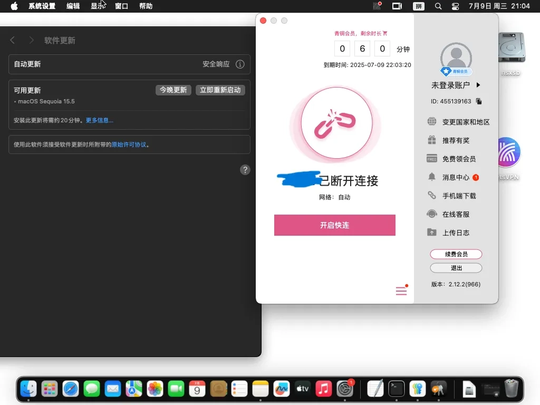The height and width of the screenshot is (405, 540).
Task: Open the 系统设置 menu
Action: (42, 6)
